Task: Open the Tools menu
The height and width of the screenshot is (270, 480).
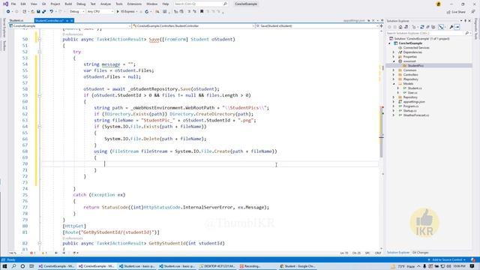Action: 119,4
